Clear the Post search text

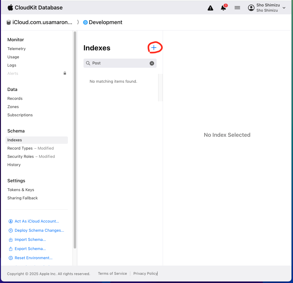152,63
